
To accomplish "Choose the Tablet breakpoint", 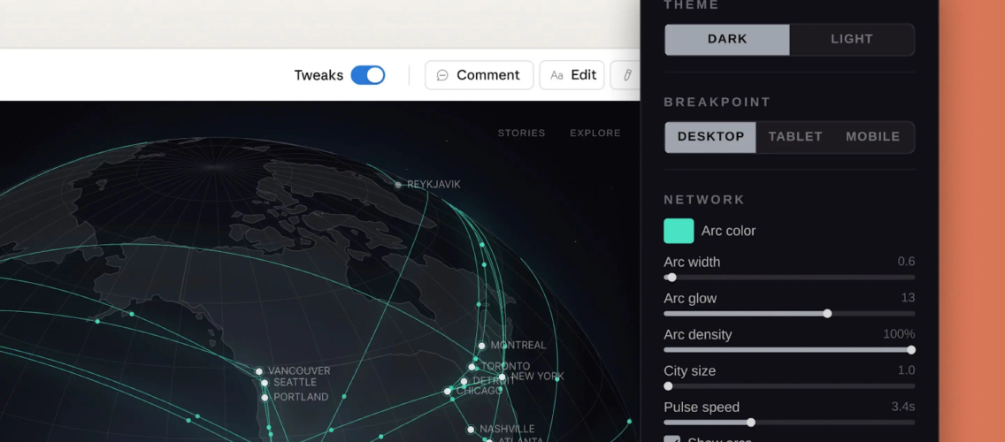I will pos(794,137).
